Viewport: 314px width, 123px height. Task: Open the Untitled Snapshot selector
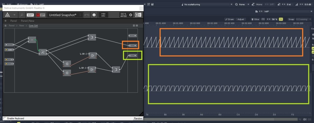pyautogui.click(x=65, y=15)
